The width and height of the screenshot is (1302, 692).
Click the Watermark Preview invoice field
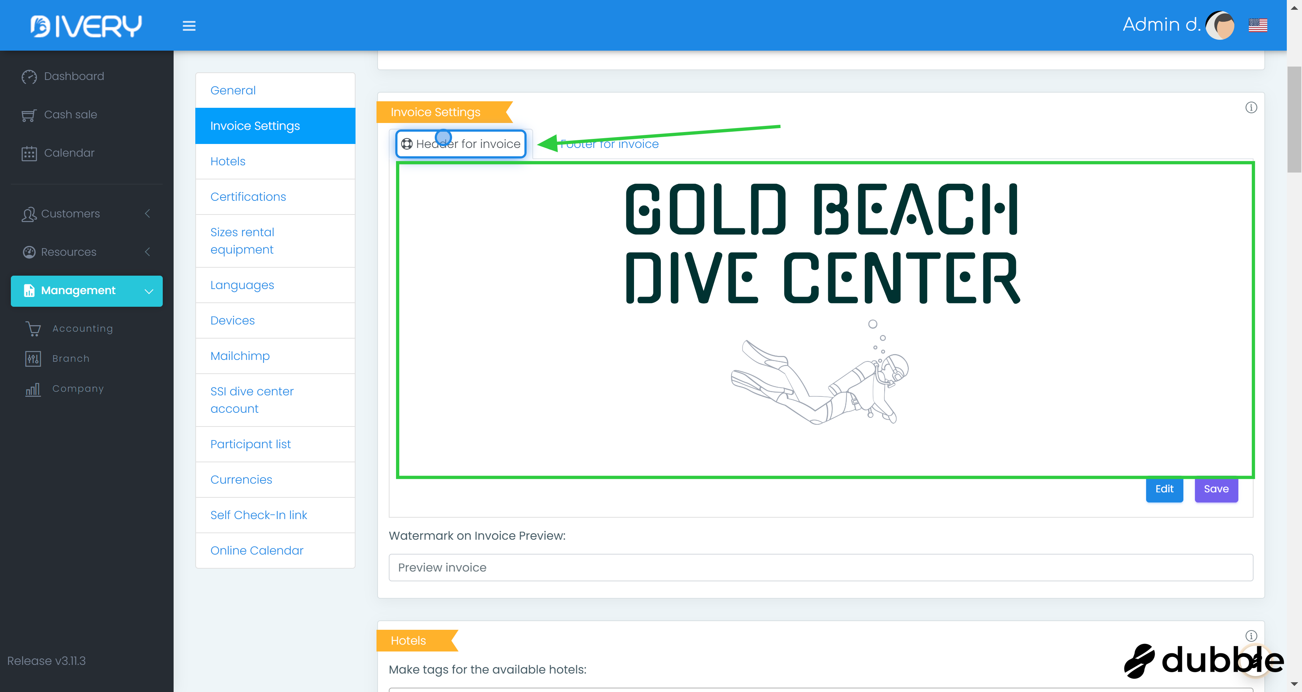820,568
